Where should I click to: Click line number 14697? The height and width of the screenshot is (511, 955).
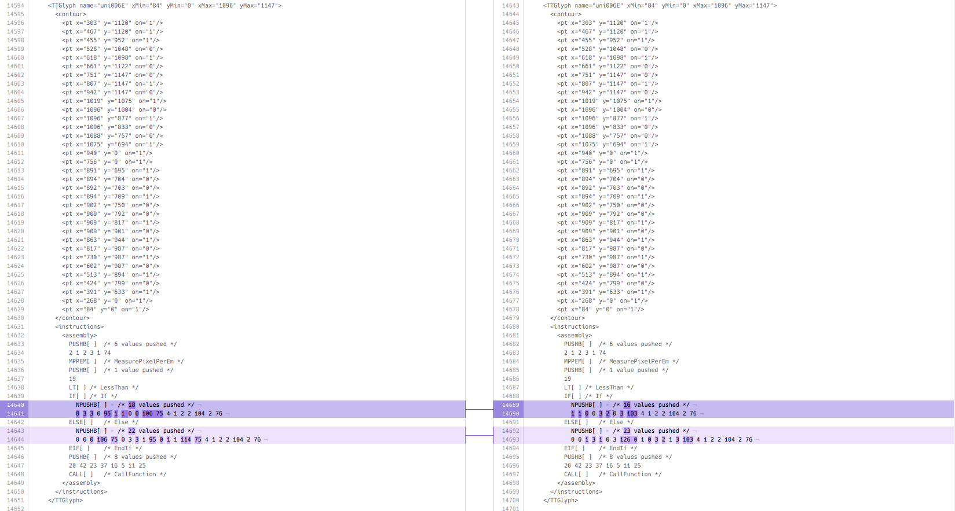click(511, 475)
